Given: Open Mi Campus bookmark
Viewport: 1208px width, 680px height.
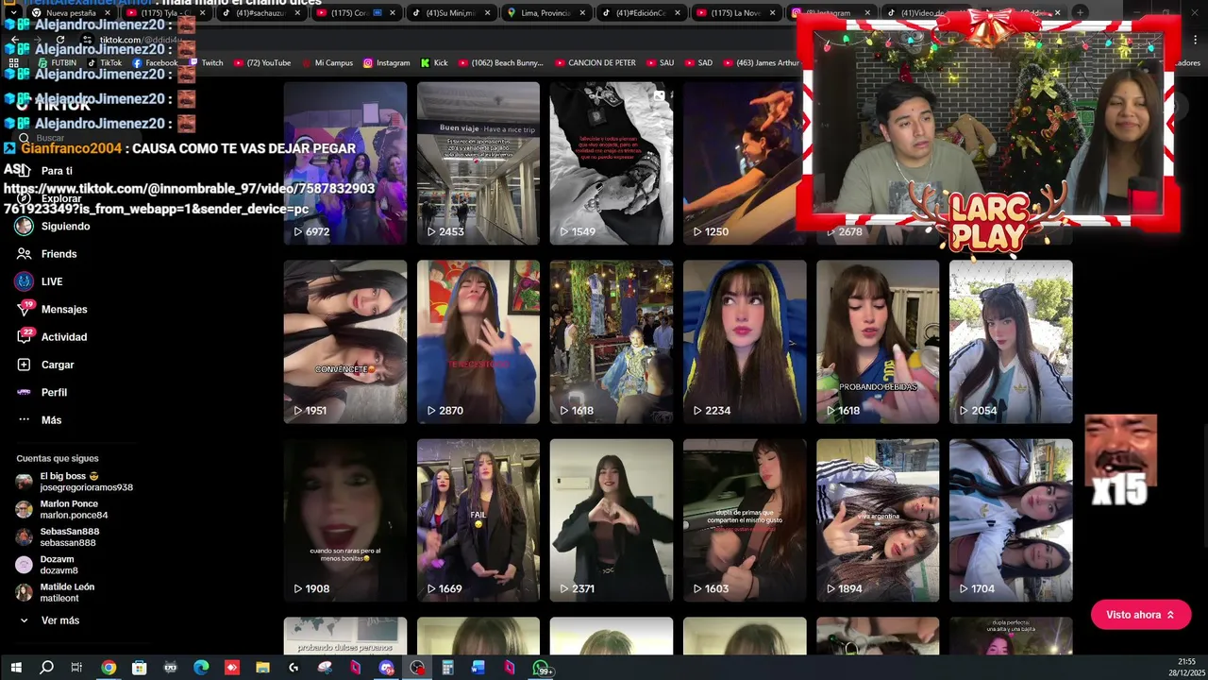Looking at the screenshot, I should 327,63.
